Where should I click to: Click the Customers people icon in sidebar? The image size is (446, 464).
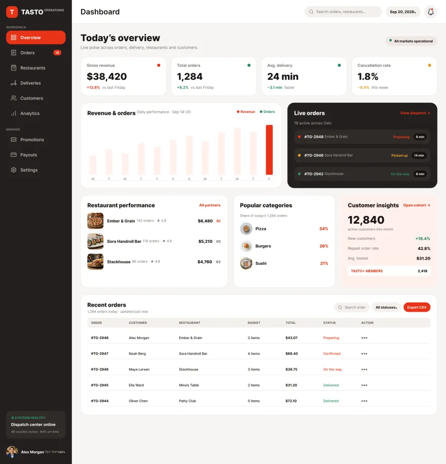[14, 98]
